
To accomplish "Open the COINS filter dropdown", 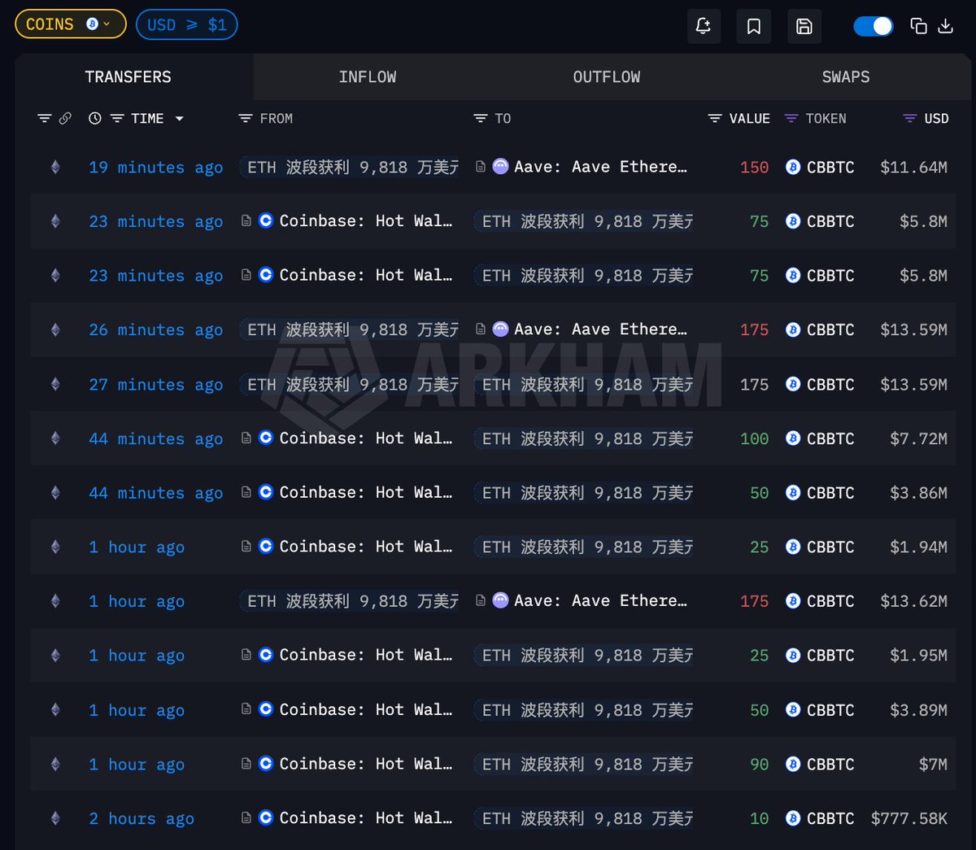I will point(70,24).
